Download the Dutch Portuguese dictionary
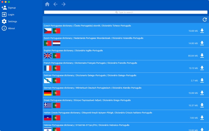 click(202, 43)
